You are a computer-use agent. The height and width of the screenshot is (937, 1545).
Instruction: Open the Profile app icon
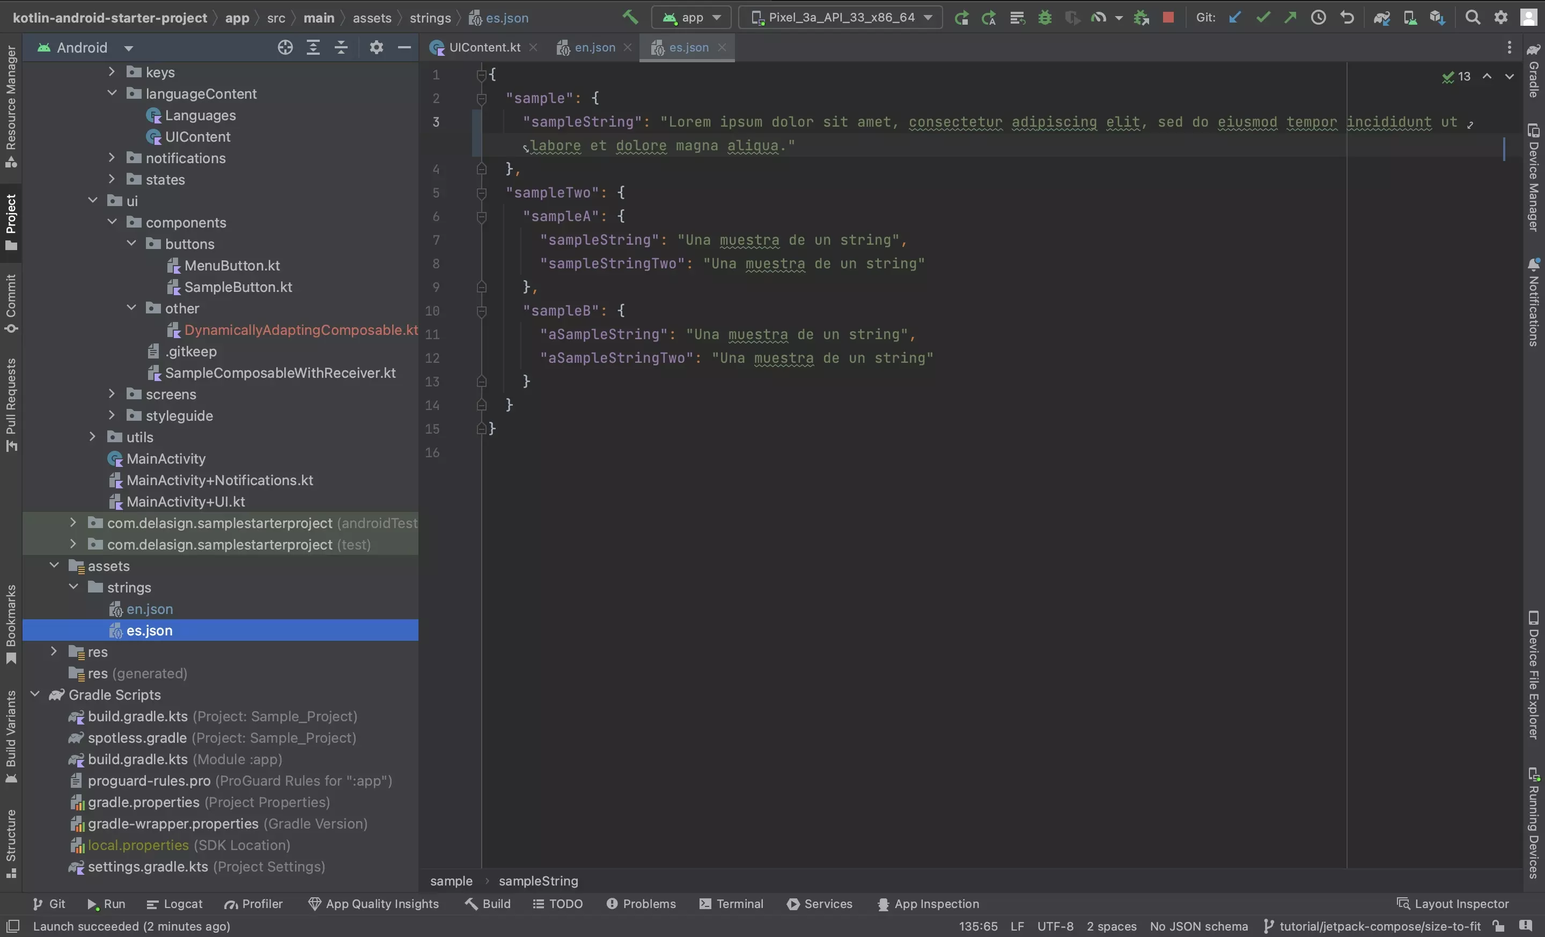click(1098, 18)
